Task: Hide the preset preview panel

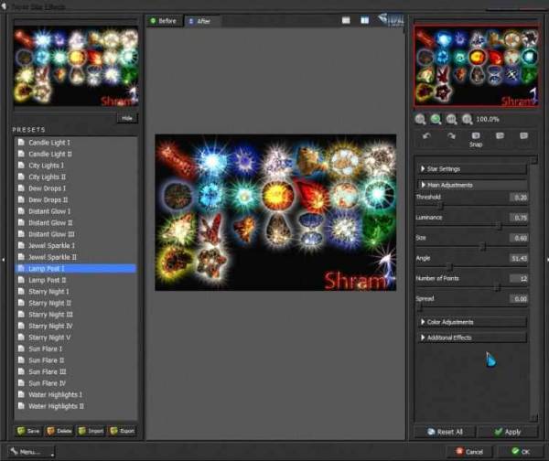Action: point(126,118)
